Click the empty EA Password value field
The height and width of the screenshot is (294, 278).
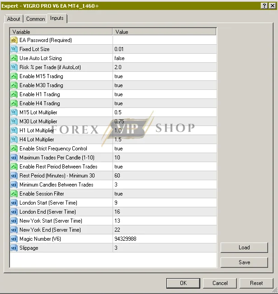pyautogui.click(x=165, y=40)
